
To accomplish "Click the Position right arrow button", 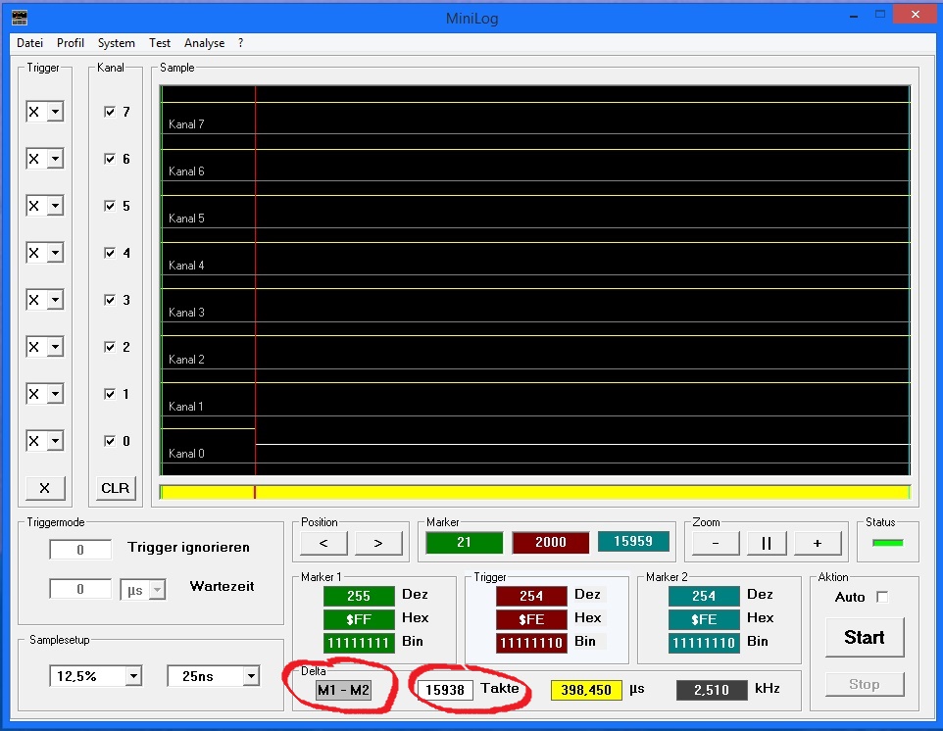I will (378, 543).
